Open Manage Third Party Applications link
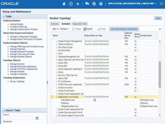Viewport: 165px width, 124px height. (24, 69)
